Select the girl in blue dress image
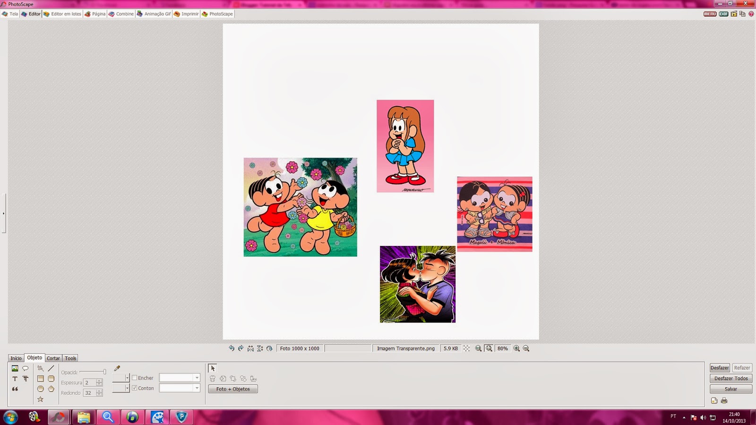Viewport: 756px width, 425px height. (405, 146)
